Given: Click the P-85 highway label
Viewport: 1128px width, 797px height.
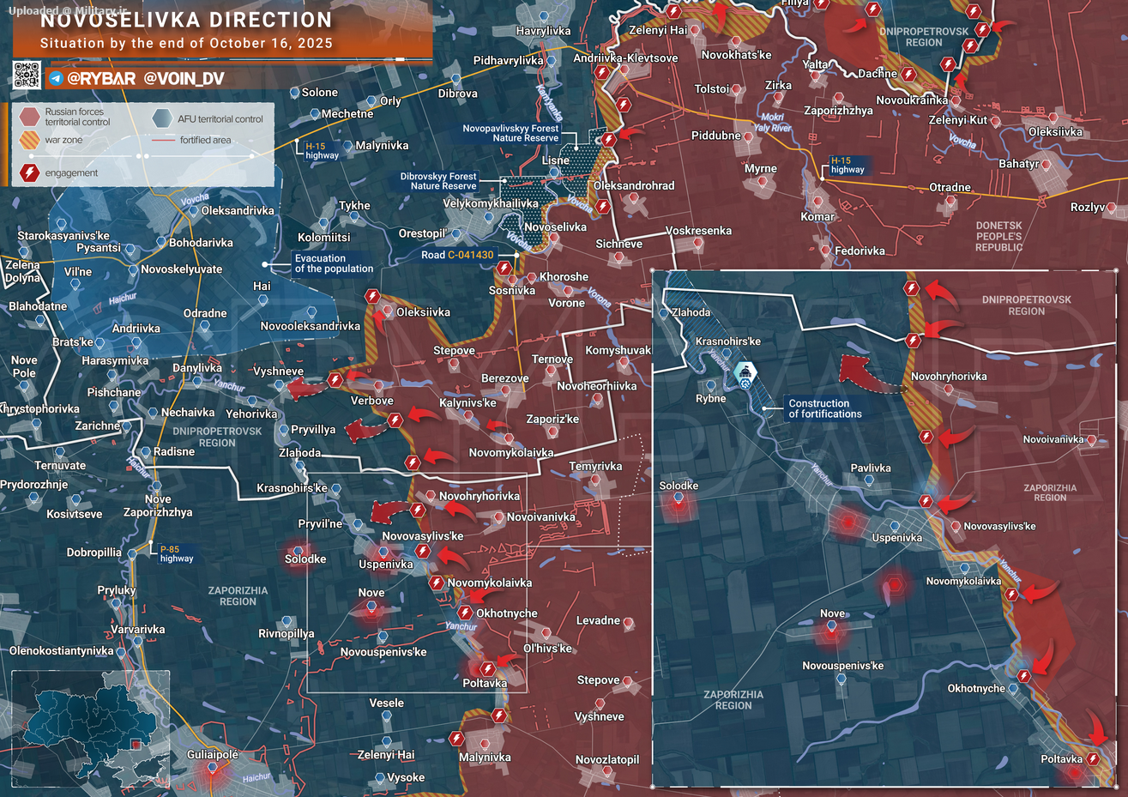Looking at the screenshot, I should (x=176, y=553).
